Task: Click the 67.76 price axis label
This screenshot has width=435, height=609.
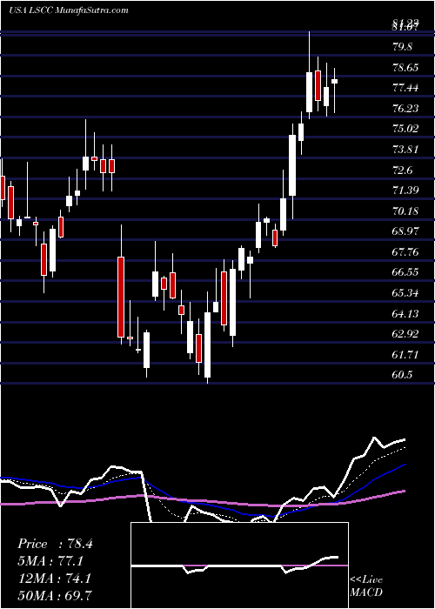Action: click(x=406, y=252)
